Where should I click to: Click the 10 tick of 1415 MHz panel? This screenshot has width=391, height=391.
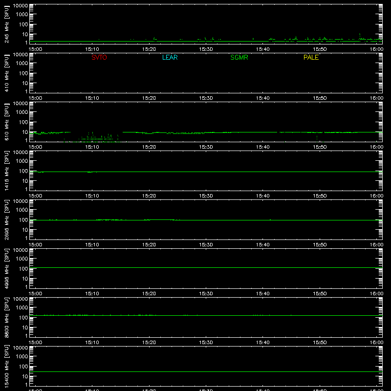pos(25,181)
